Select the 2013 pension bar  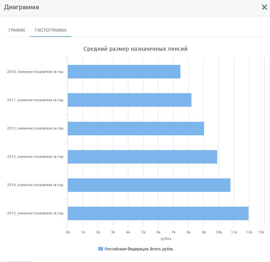(x=142, y=157)
